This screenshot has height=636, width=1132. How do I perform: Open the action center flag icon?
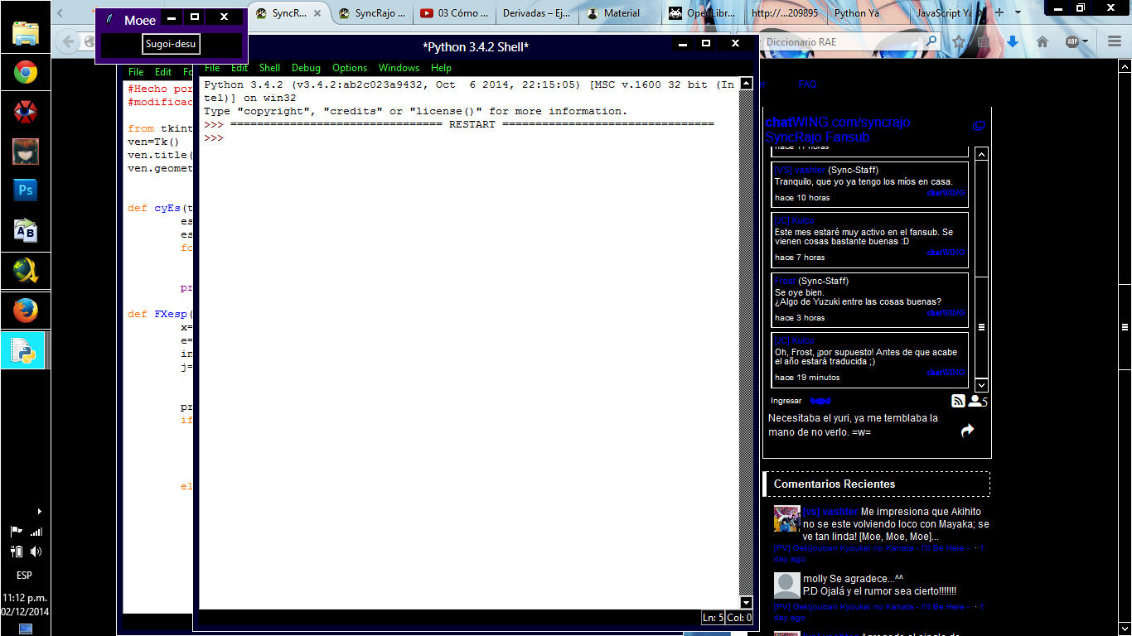[17, 532]
